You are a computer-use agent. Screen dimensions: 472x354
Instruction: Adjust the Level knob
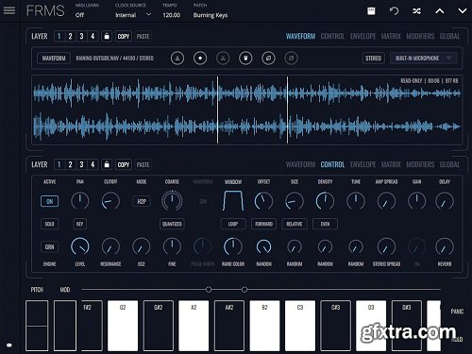[80, 246]
